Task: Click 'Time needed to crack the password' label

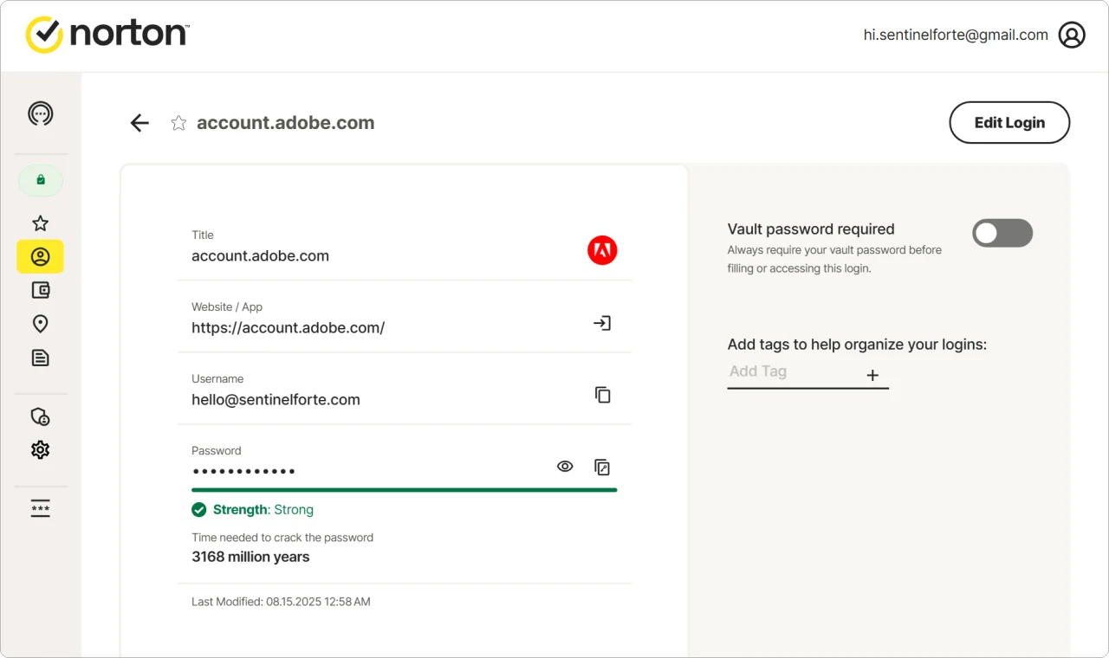Action: pyautogui.click(x=282, y=538)
